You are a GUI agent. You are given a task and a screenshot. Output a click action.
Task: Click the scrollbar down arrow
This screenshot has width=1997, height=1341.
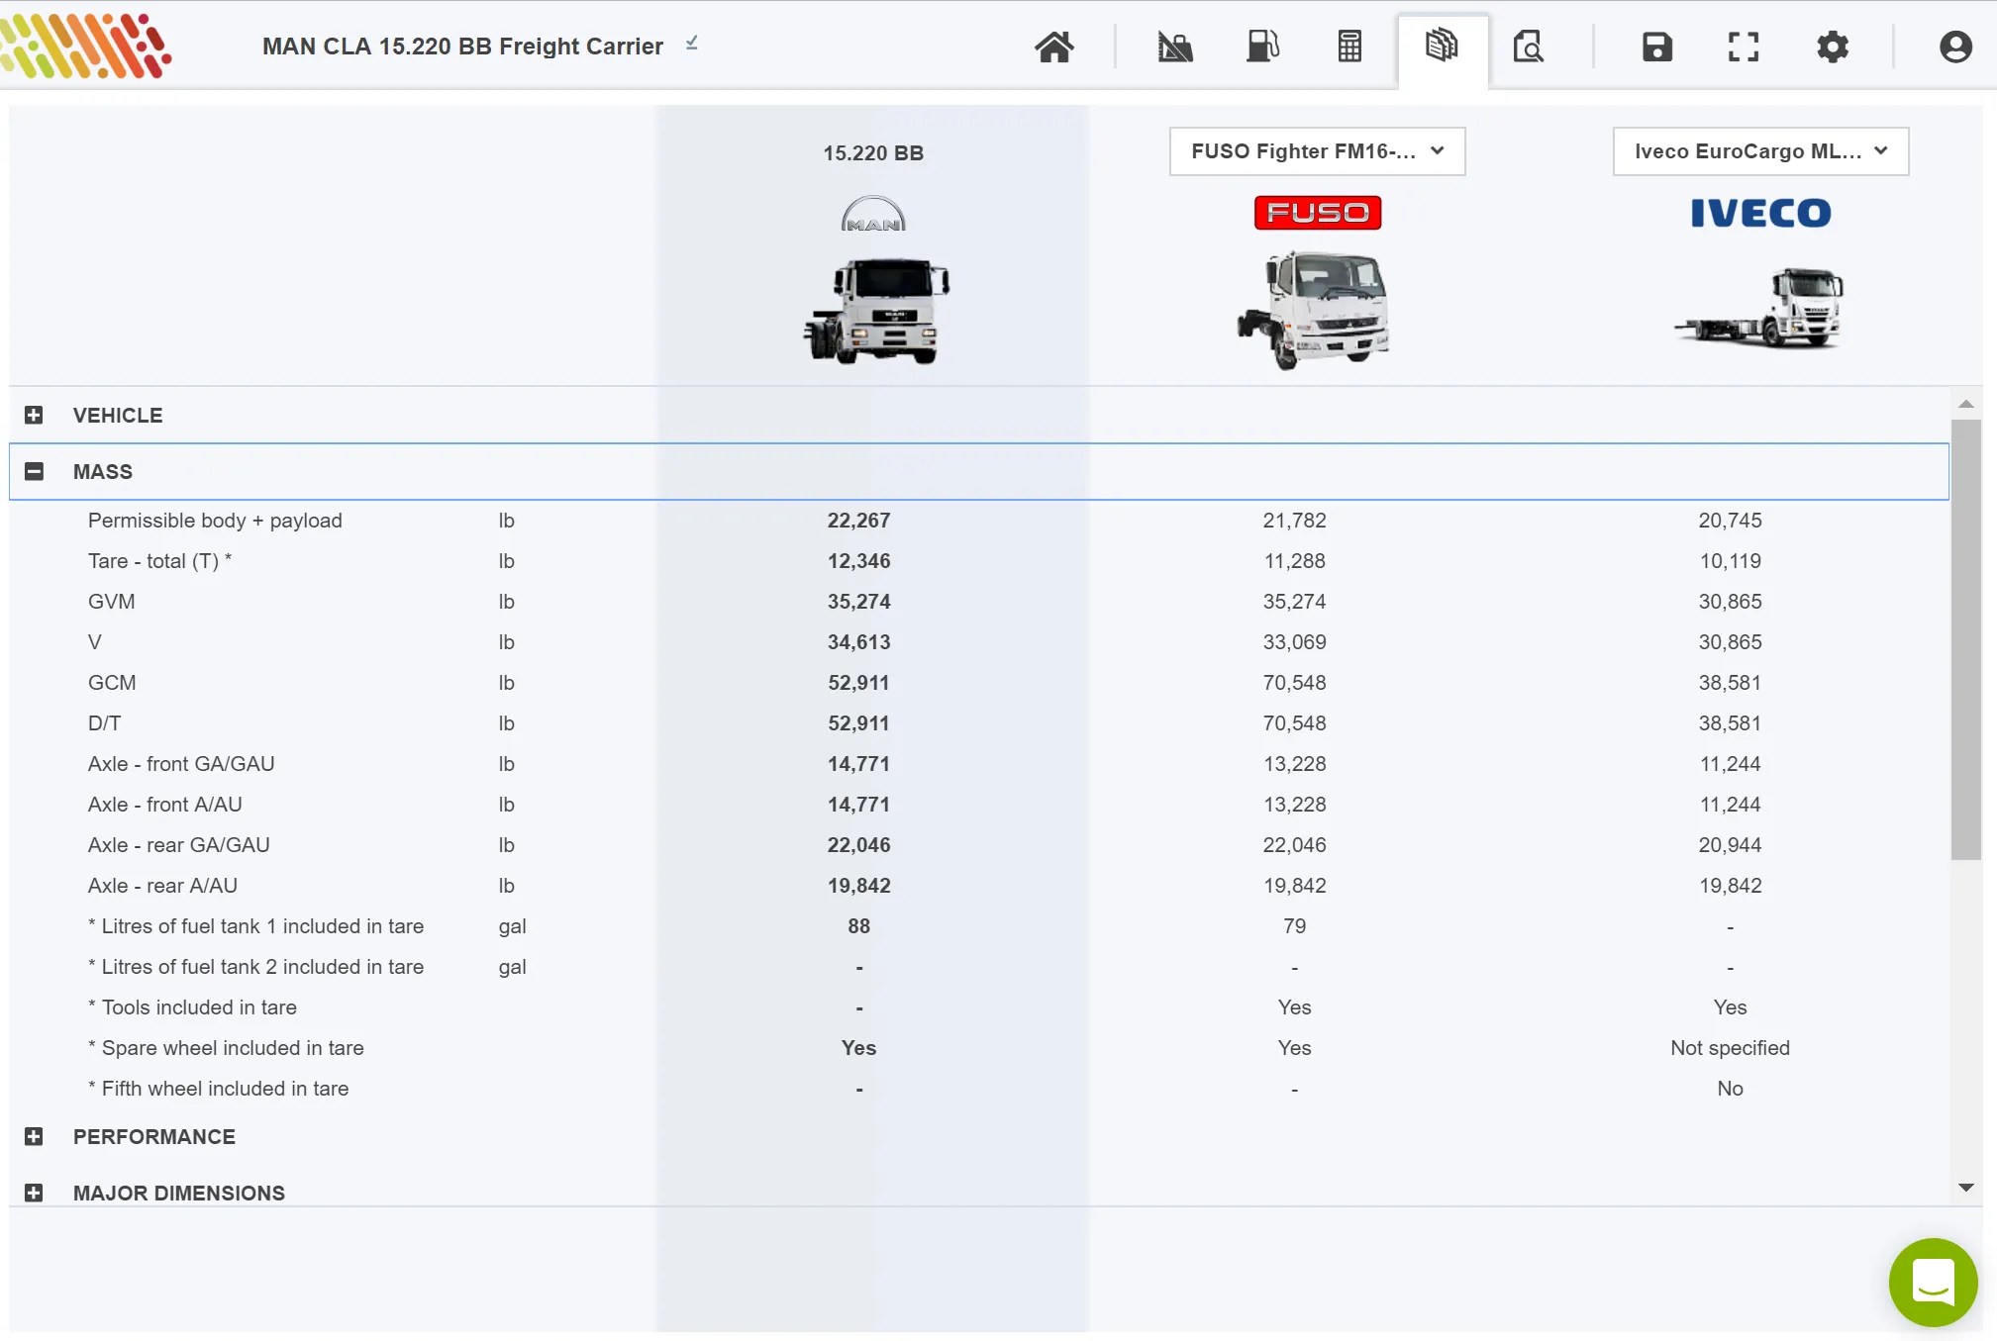click(1968, 1188)
